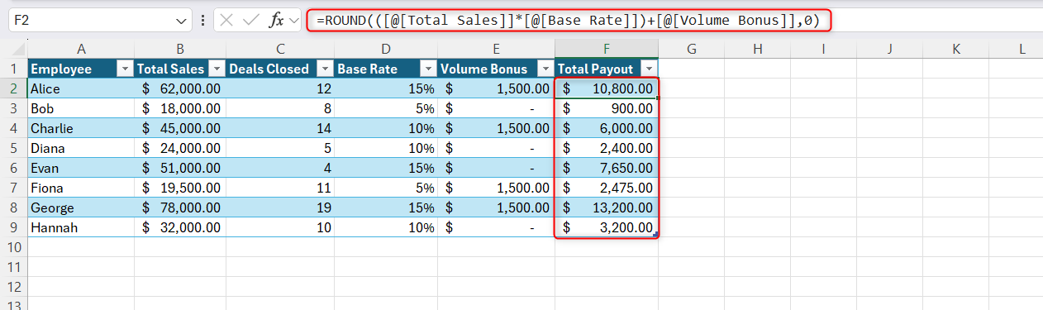Select total payout cell $13,200.00

pyautogui.click(x=607, y=207)
